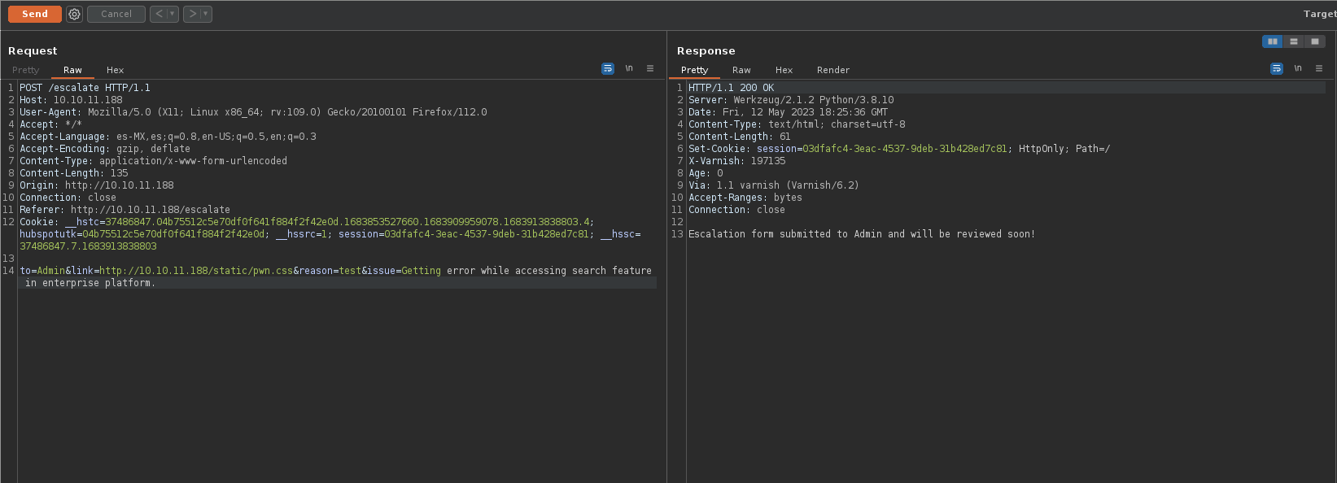Select combined tabbed view layout icon
Viewport: 1337px width, 483px height.
click(1314, 41)
